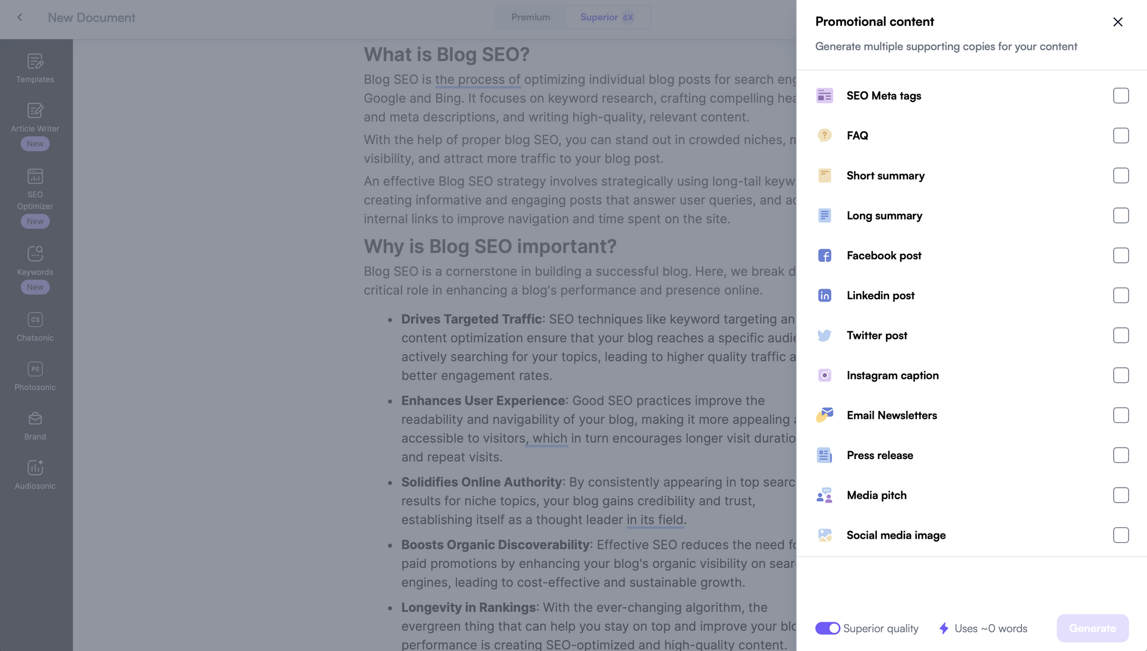Open the Brand section
The image size is (1147, 651).
point(35,424)
